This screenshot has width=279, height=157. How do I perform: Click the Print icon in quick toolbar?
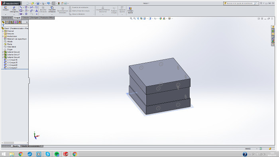point(43,3)
